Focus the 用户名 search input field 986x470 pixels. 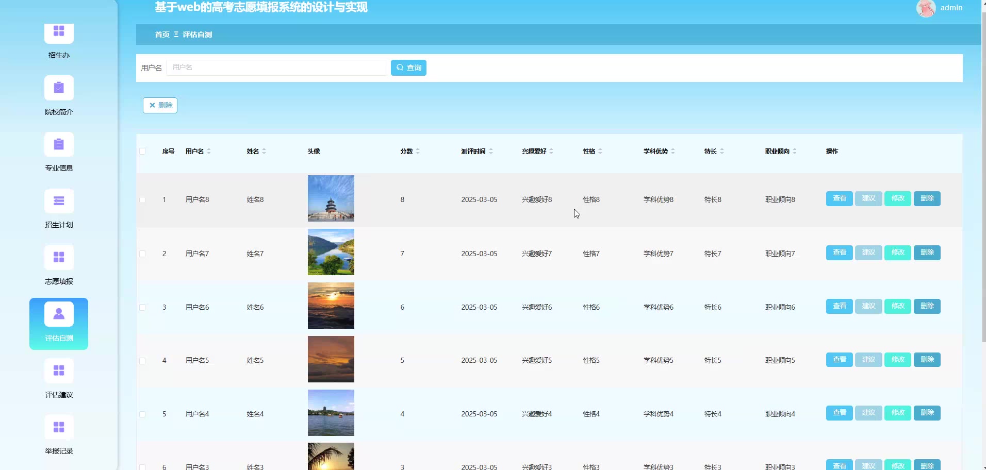(x=276, y=68)
